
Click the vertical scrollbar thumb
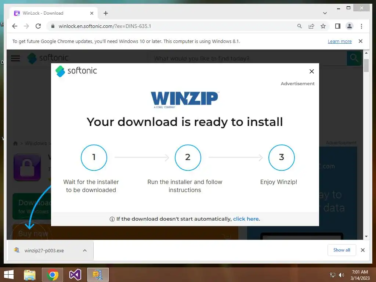[366, 65]
